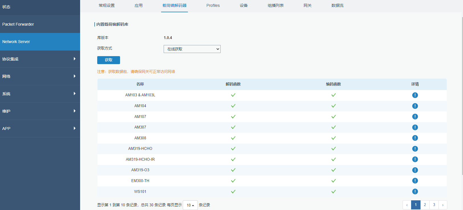The width and height of the screenshot is (463, 210).
Task: Click encoder checkmark in WS101 row
Action: point(334,191)
